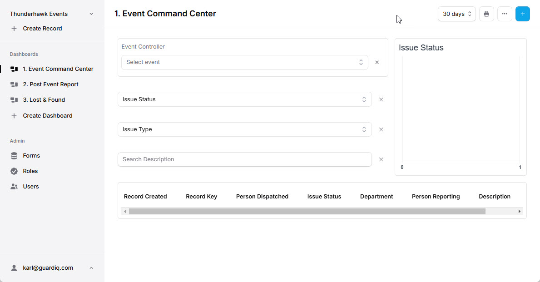Open the Select event dropdown
The height and width of the screenshot is (282, 540).
coord(244,62)
